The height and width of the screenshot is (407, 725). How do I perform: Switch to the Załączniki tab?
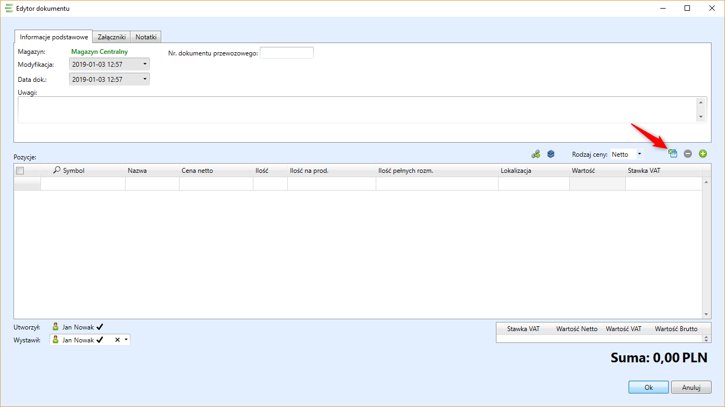point(112,37)
